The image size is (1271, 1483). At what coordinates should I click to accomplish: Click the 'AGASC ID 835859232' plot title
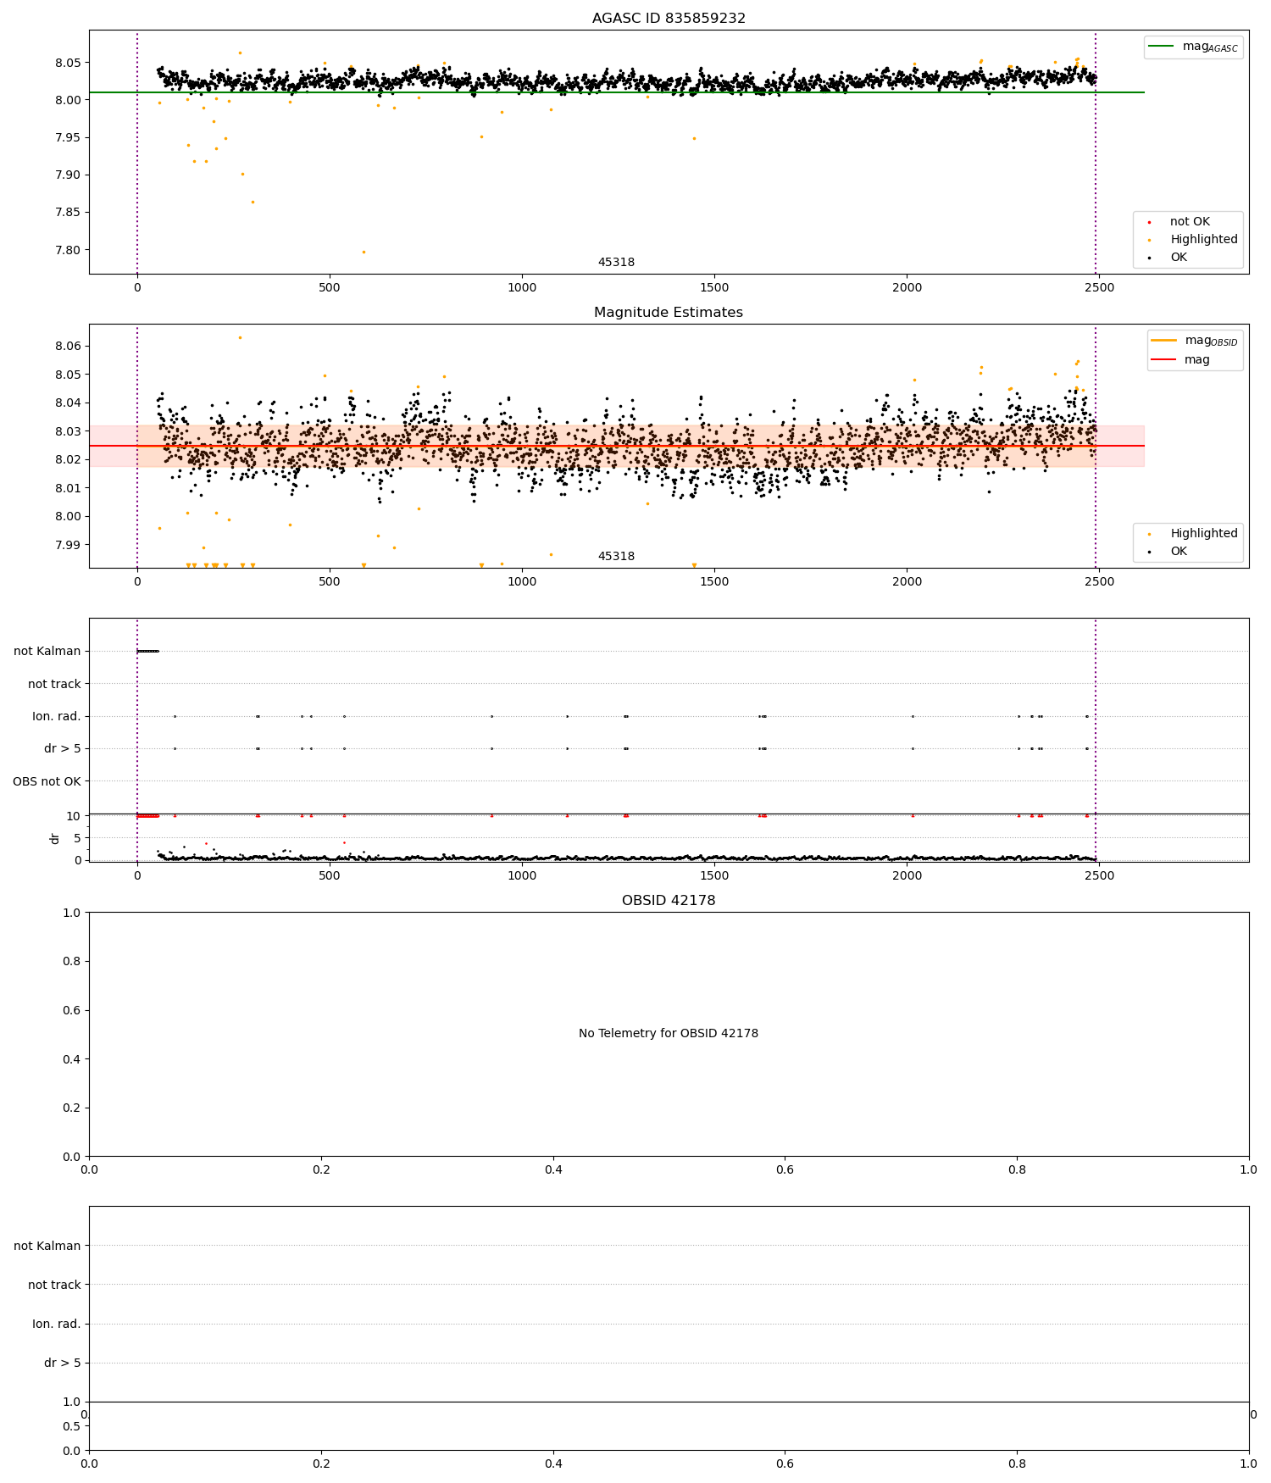click(669, 19)
